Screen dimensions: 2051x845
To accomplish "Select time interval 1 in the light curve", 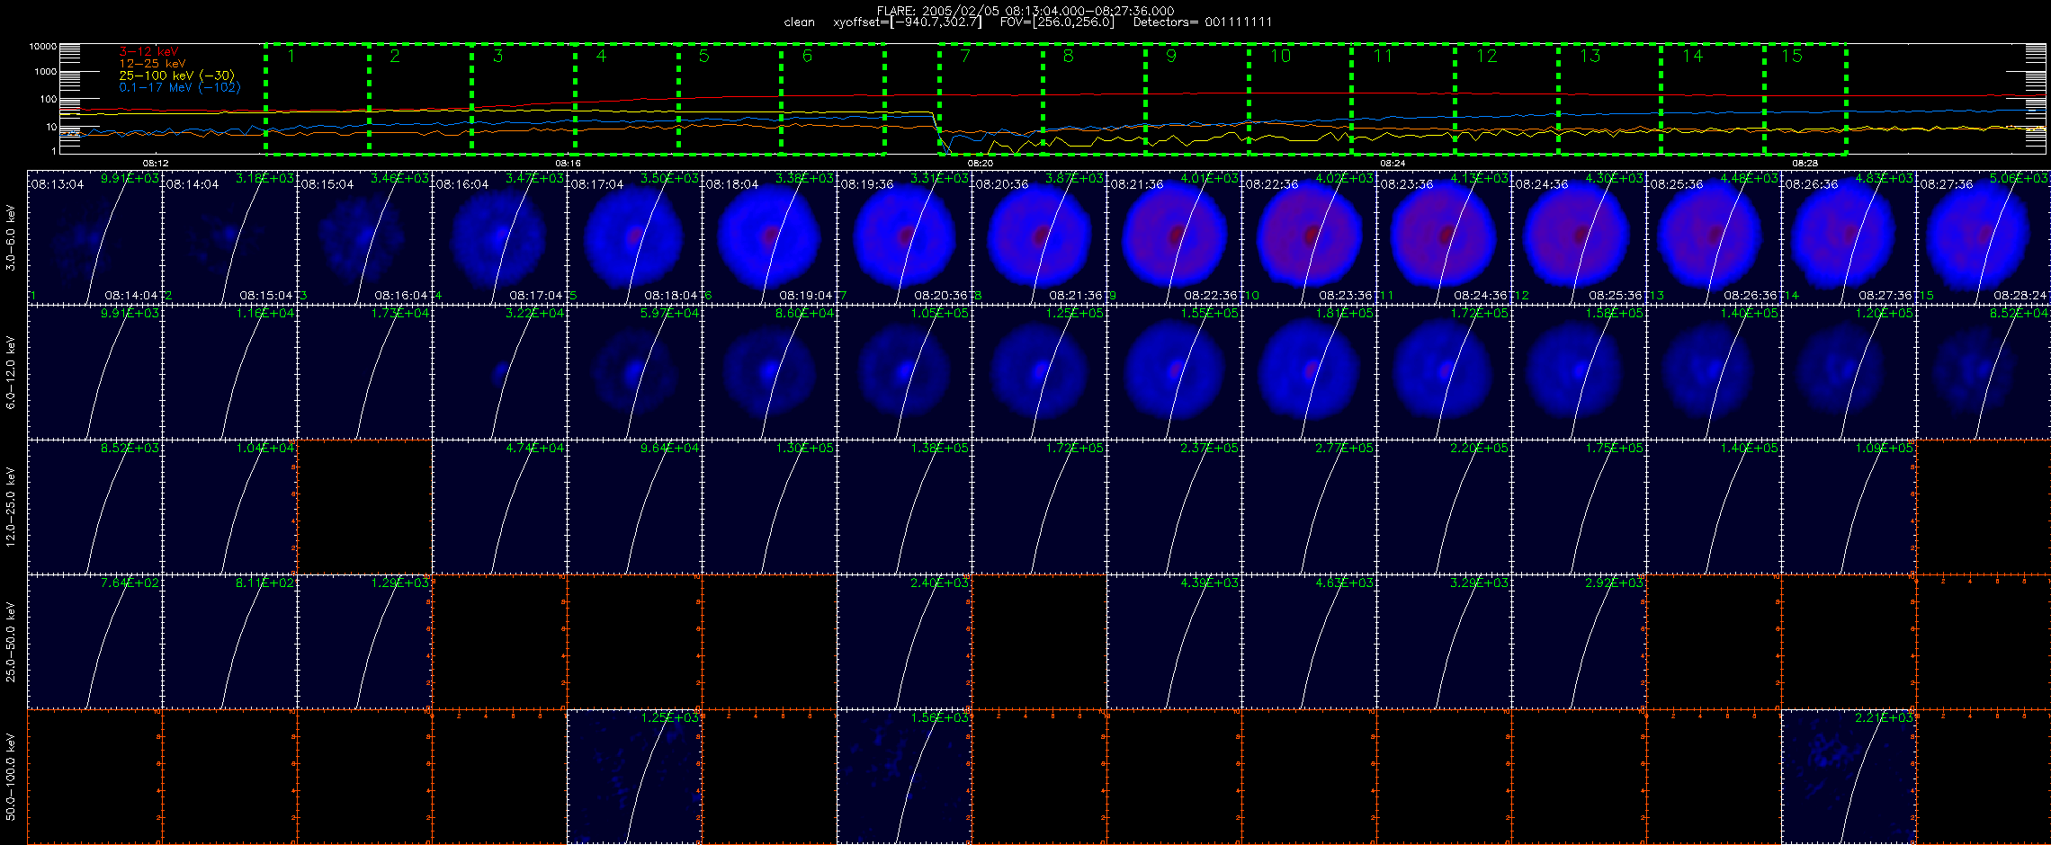I will (x=317, y=98).
